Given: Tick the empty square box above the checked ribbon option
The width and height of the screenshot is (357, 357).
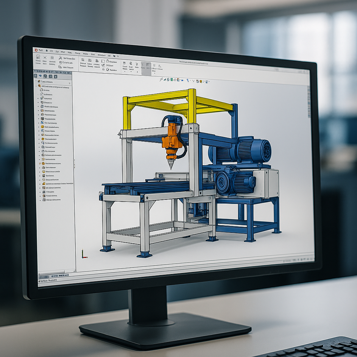Looking at the screenshot, I should [x=103, y=61].
